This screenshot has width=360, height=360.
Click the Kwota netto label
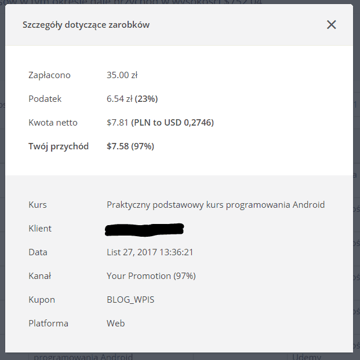[53, 122]
